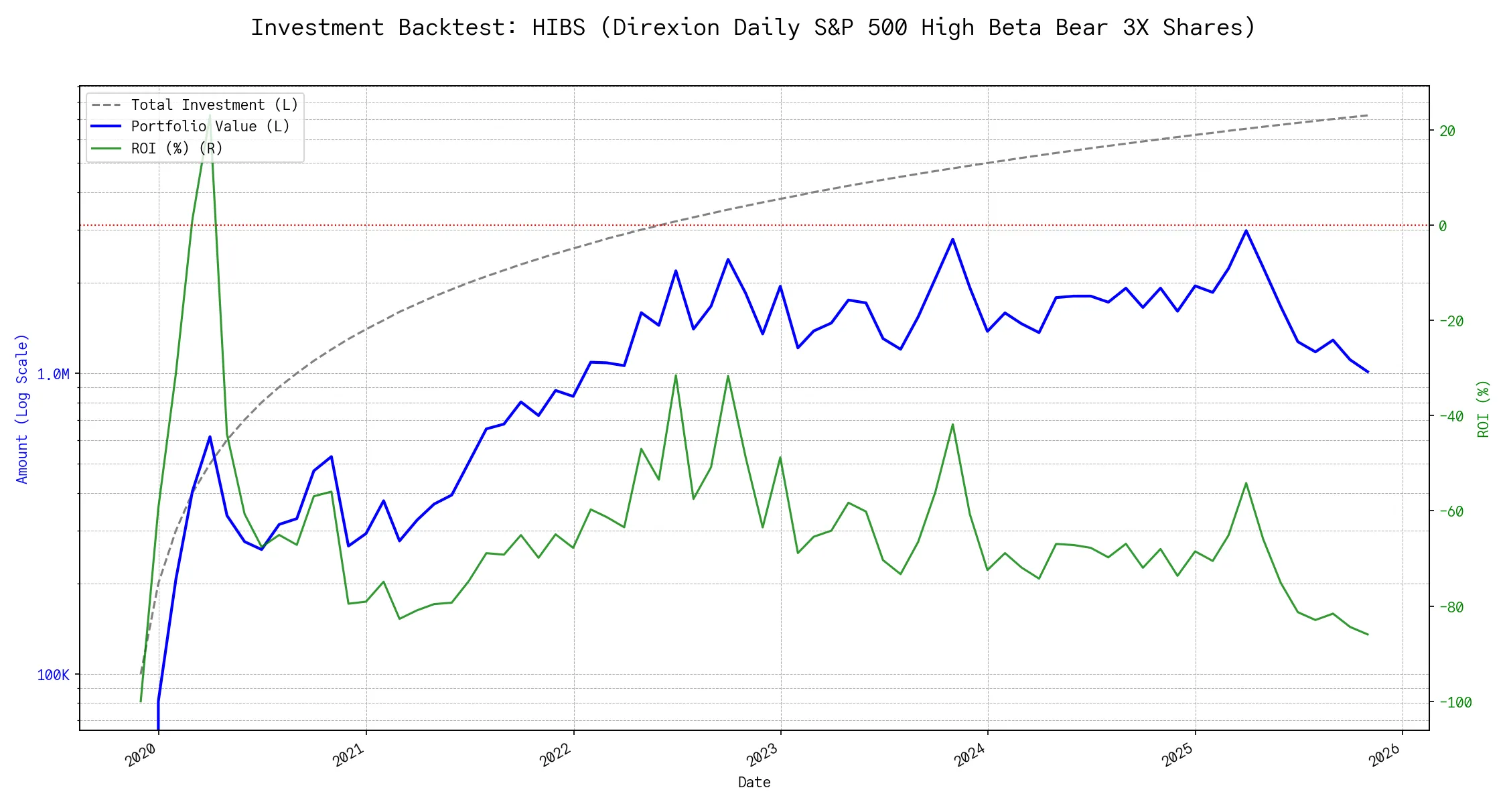Click the ROI (%) (R) legend label

[x=177, y=148]
